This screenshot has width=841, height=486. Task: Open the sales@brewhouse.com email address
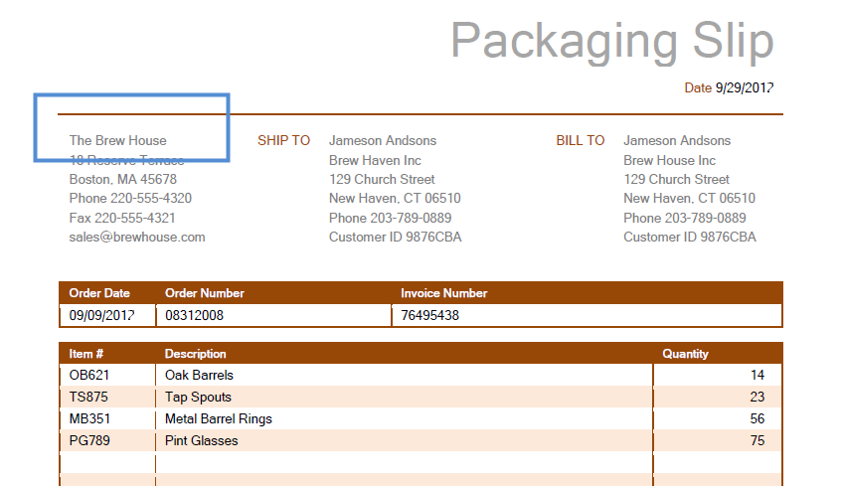tap(137, 238)
